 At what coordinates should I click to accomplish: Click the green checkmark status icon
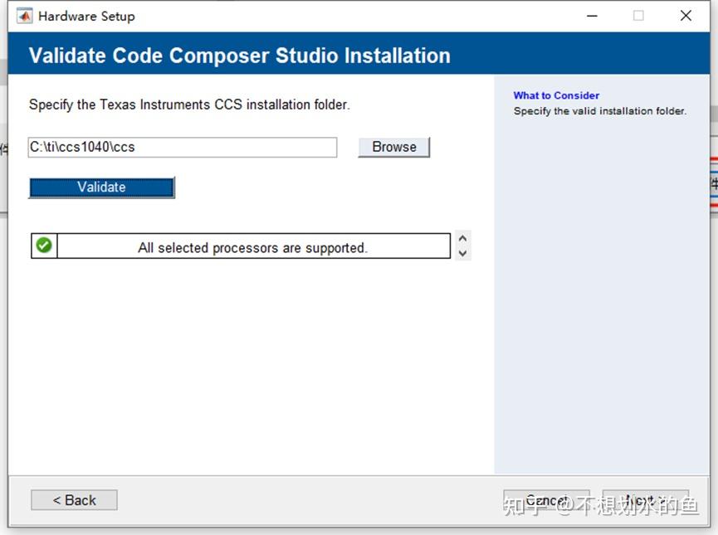(x=44, y=245)
